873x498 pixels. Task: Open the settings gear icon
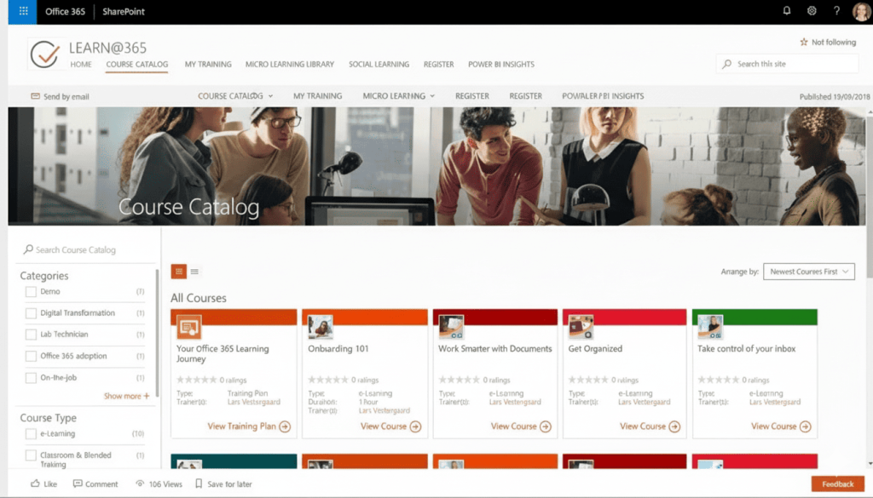click(x=812, y=11)
